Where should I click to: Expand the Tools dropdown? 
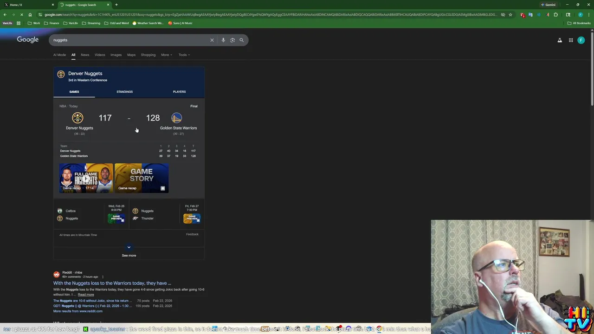coord(184,55)
